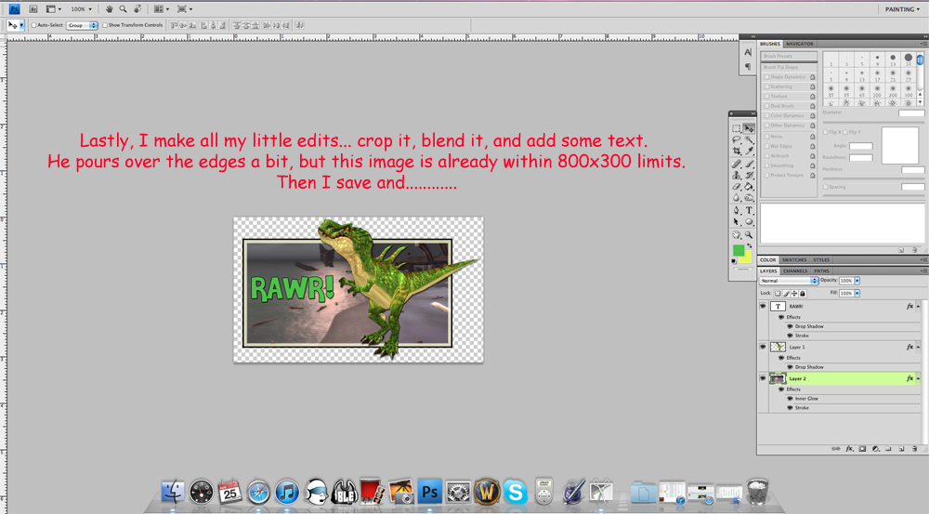Open the PAINTING workspace switcher
This screenshot has width=929, height=514.
899,8
